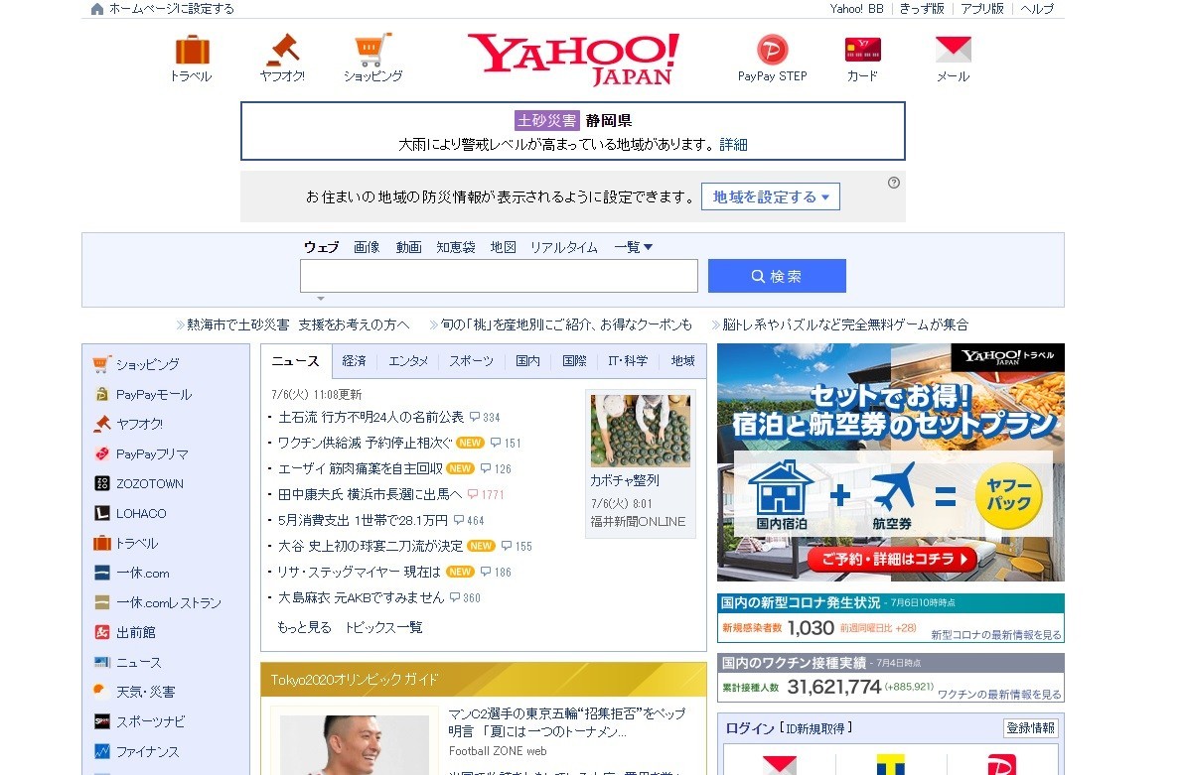1183x775 pixels.
Task: Click the Yahoo! JAPAN logo
Action: pos(573,59)
